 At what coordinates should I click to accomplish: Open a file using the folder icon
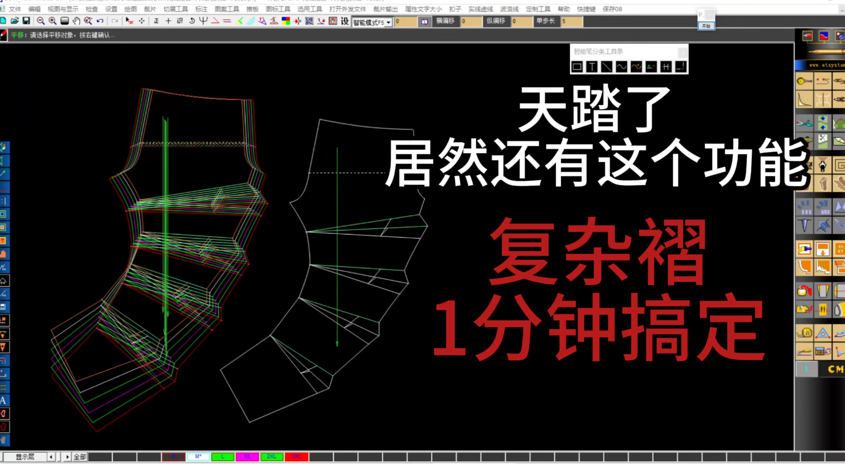(x=15, y=21)
